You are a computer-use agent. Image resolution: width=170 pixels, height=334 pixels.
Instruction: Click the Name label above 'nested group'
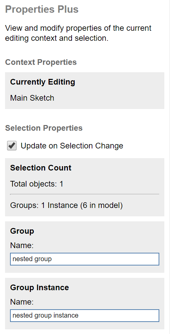[22, 245]
